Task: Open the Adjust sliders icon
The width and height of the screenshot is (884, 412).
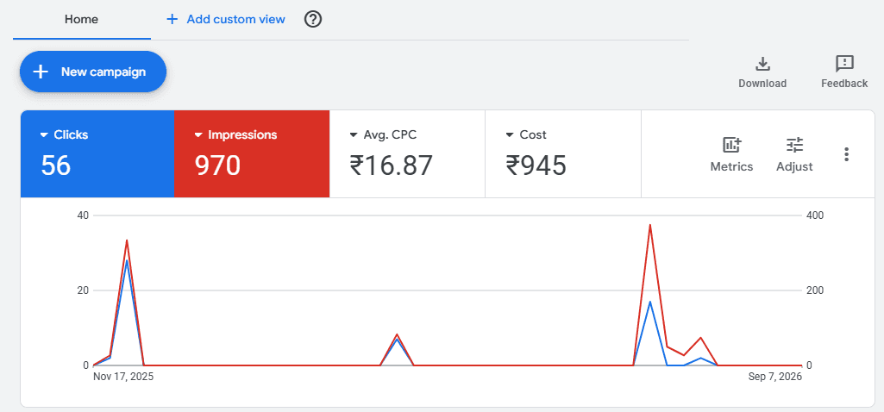Action: point(795,146)
